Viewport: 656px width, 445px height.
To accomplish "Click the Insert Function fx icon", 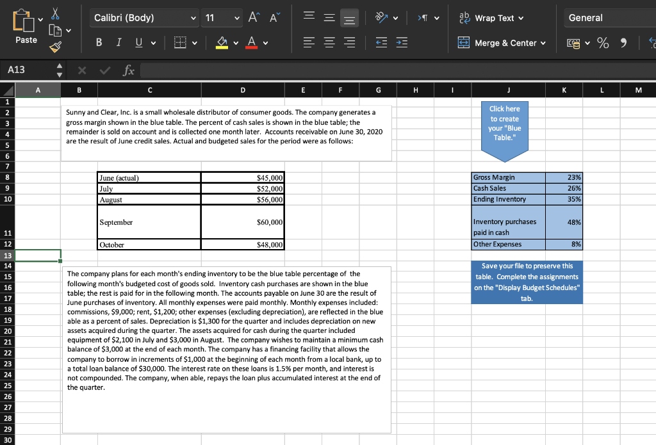I will (x=128, y=70).
